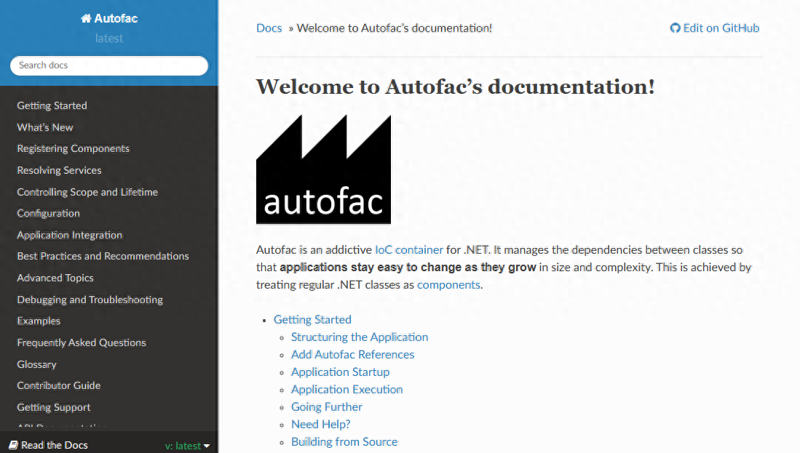This screenshot has height=453, width=800.
Task: Open Structuring the Application link
Action: pos(359,337)
